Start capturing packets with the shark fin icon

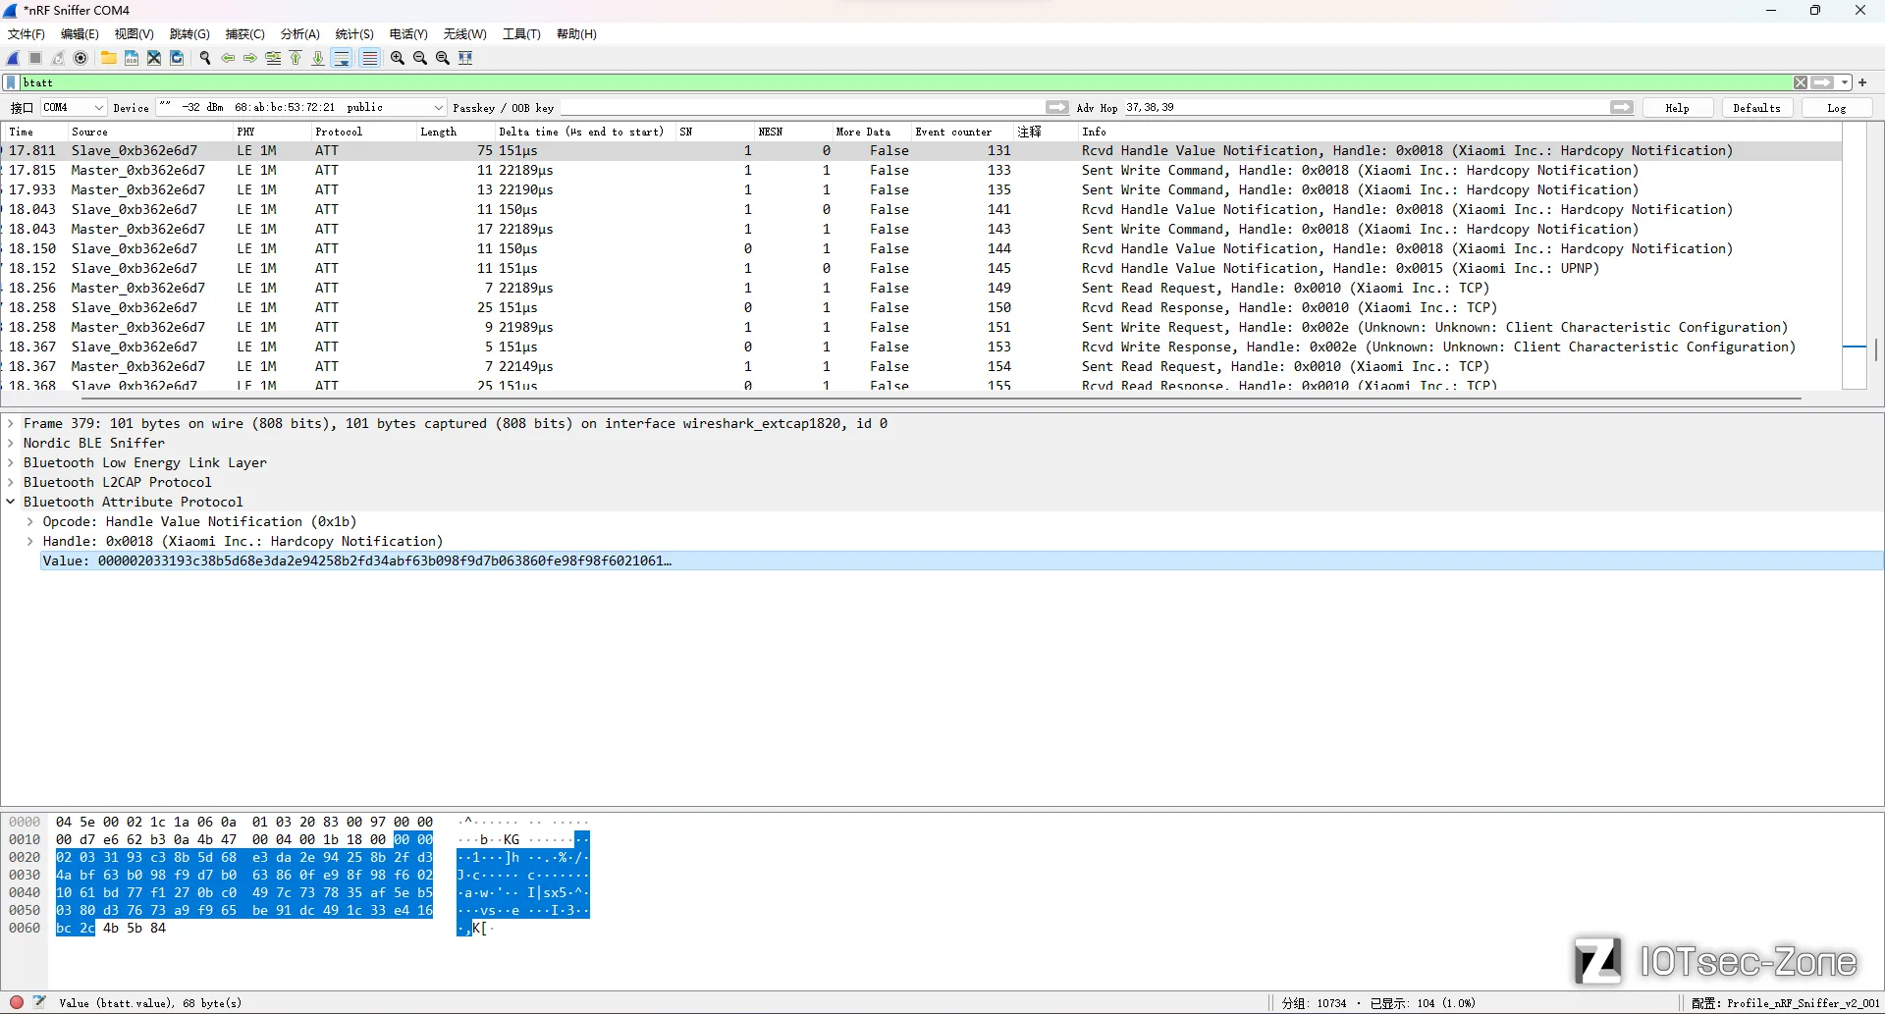coord(14,58)
